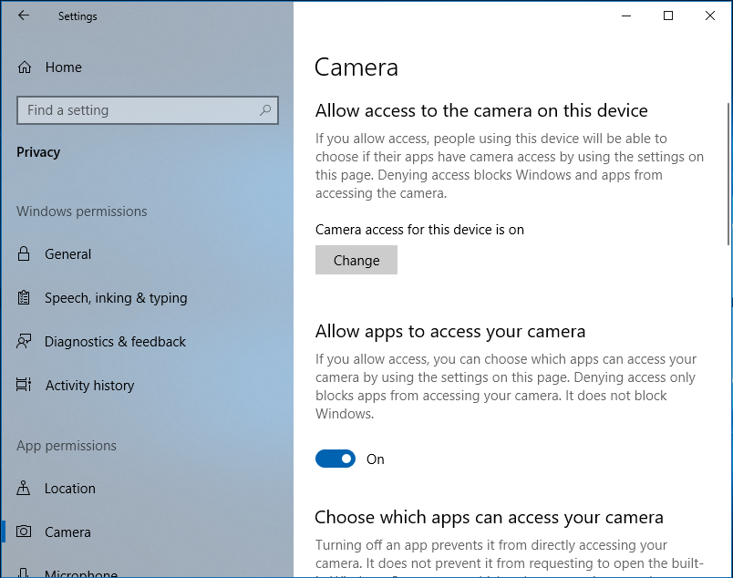Click the right pane vertical scrollbar
The image size is (733, 578).
pos(728,174)
